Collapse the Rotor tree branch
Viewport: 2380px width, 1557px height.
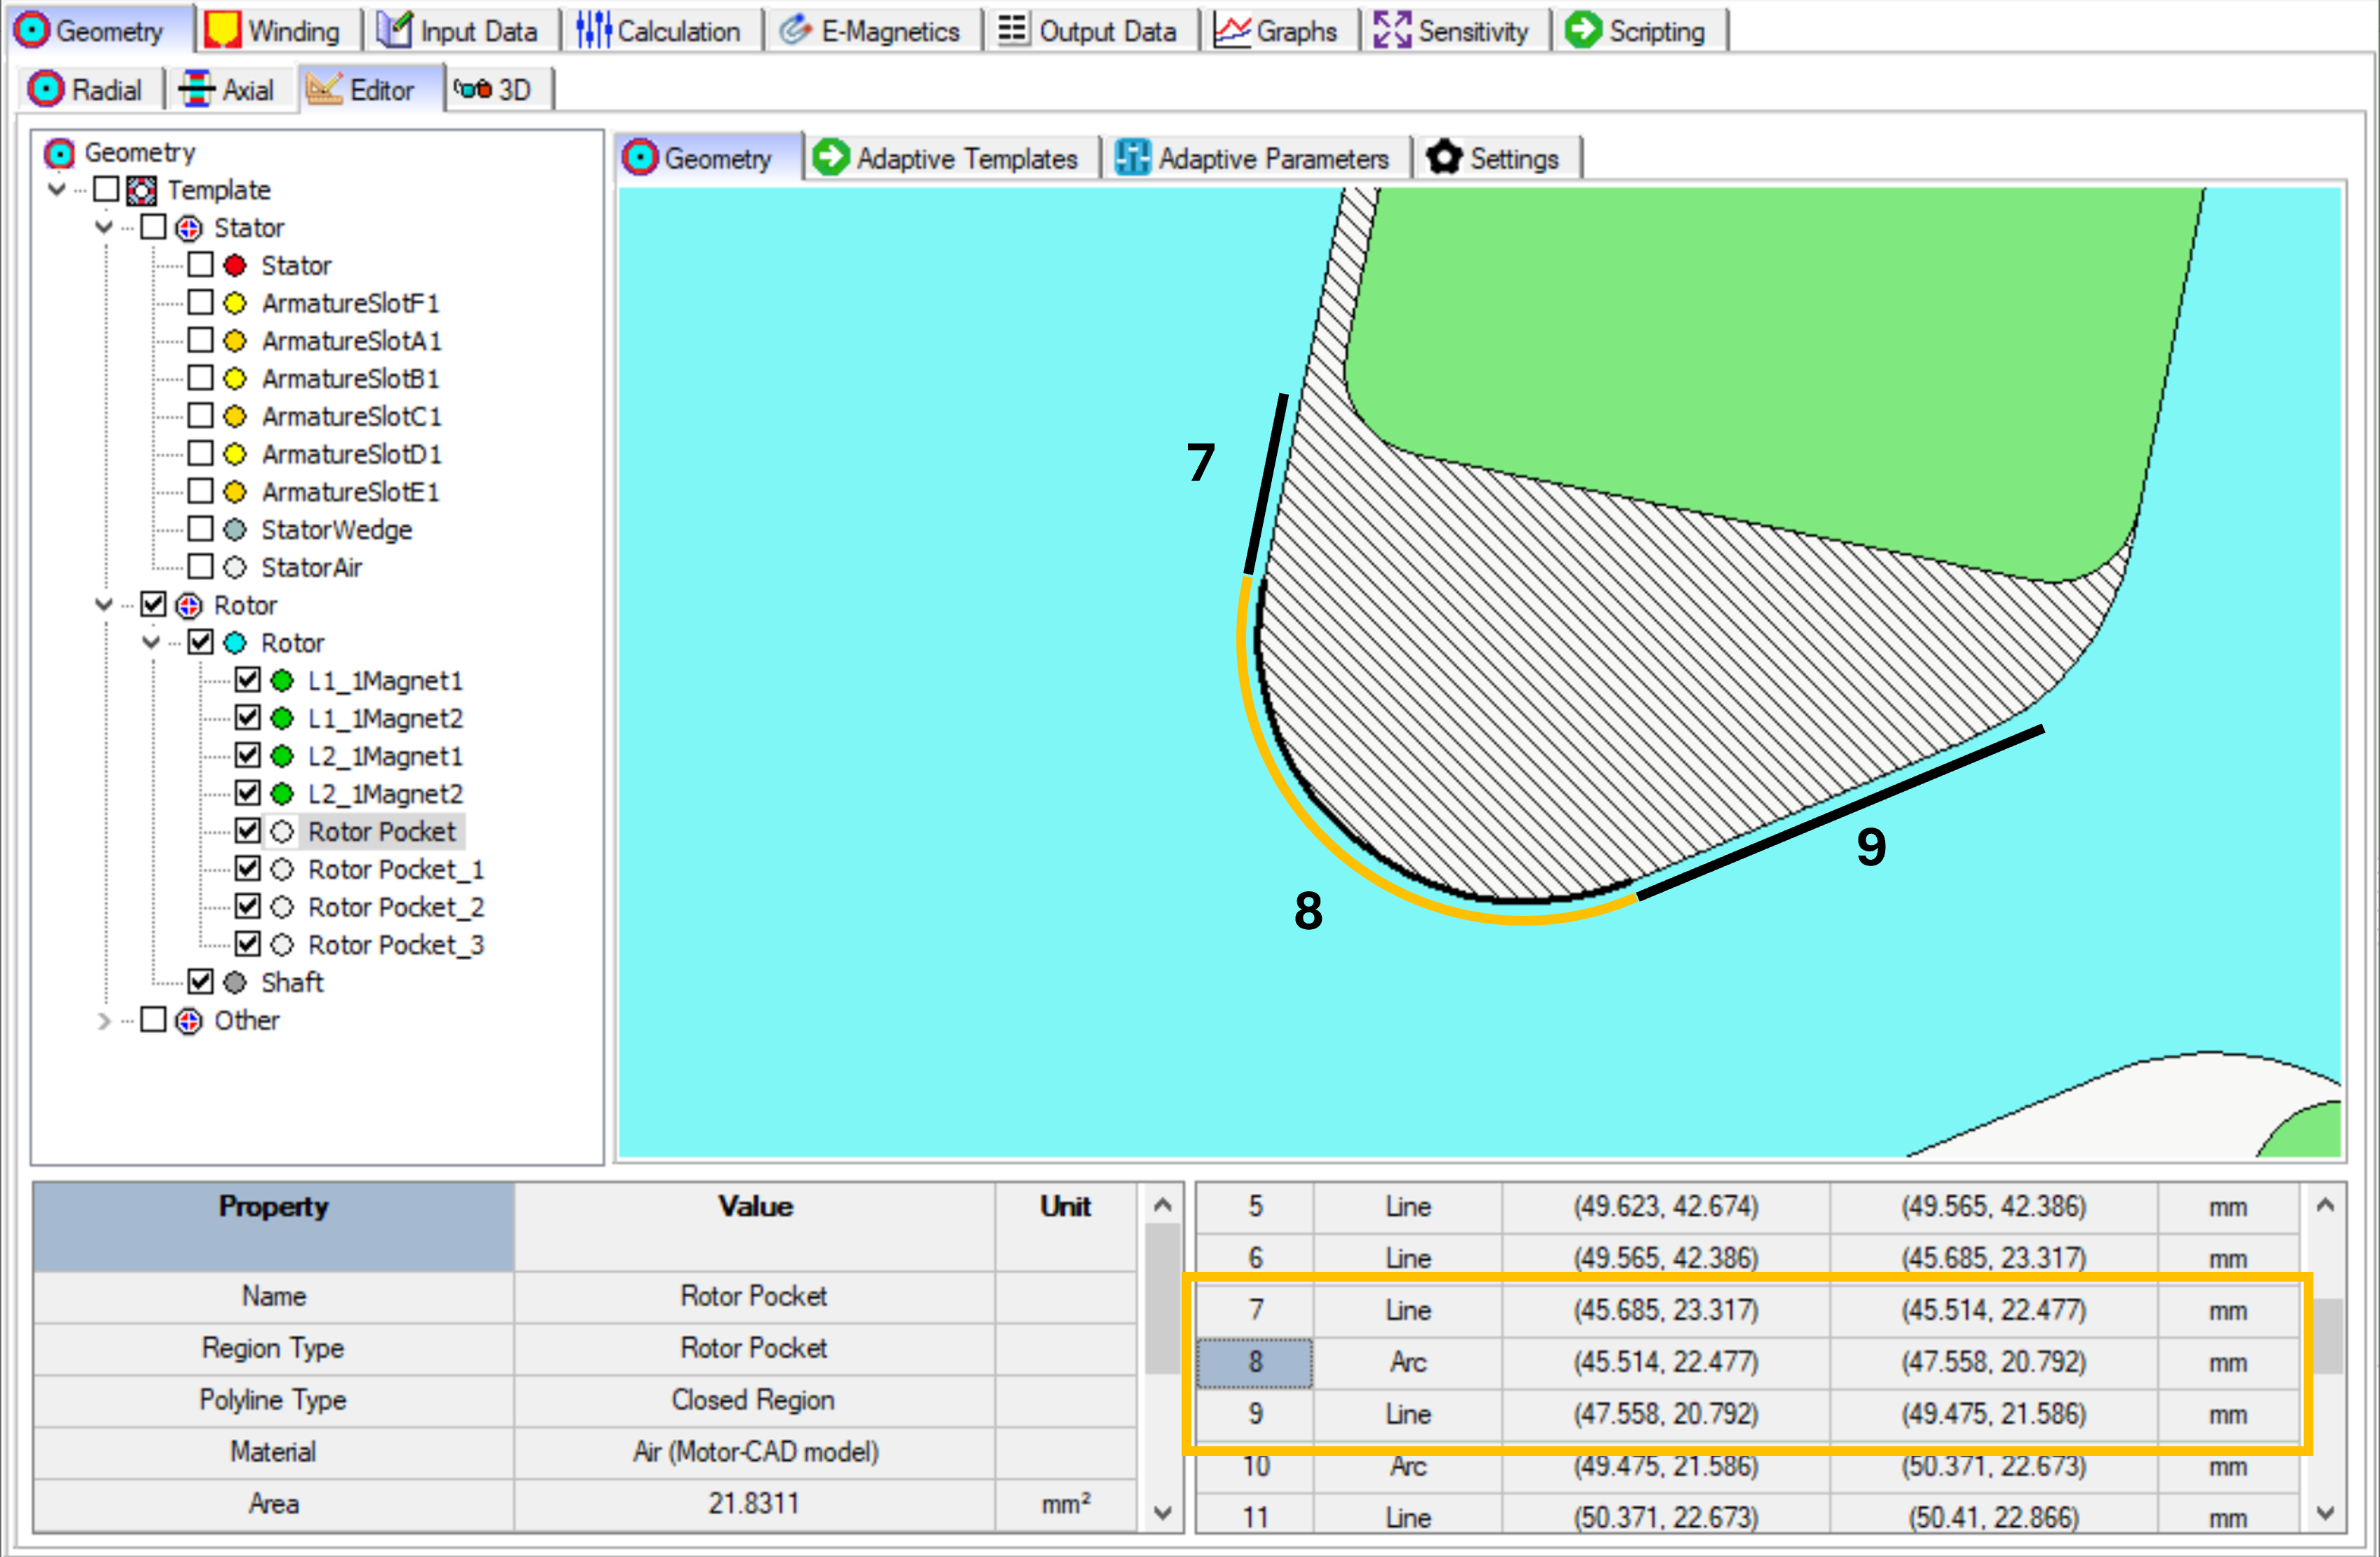[x=103, y=605]
